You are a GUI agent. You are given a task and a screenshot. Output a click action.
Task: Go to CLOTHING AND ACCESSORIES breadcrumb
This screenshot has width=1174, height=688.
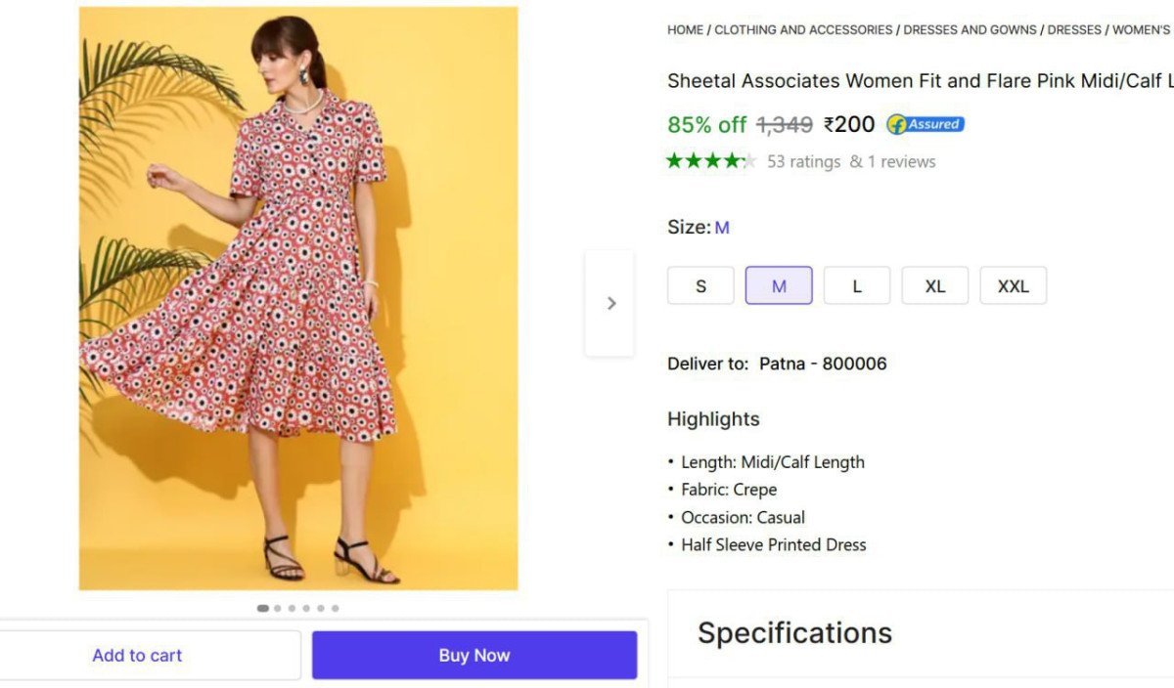803,30
